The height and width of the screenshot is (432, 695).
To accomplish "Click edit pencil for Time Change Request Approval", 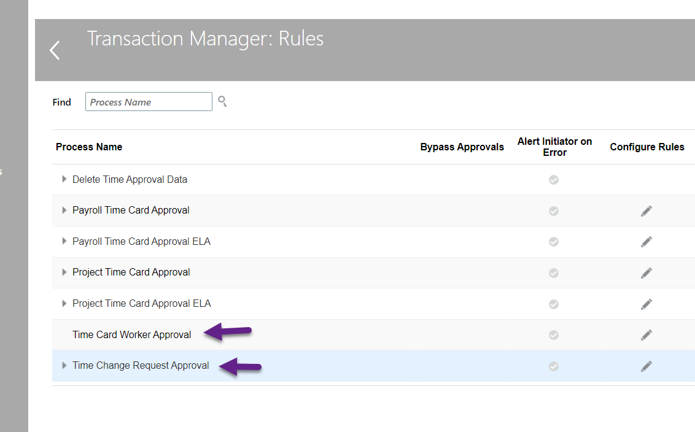I will pos(646,366).
